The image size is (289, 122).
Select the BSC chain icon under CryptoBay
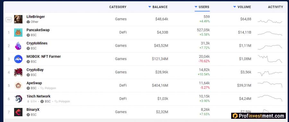click(x=28, y=75)
